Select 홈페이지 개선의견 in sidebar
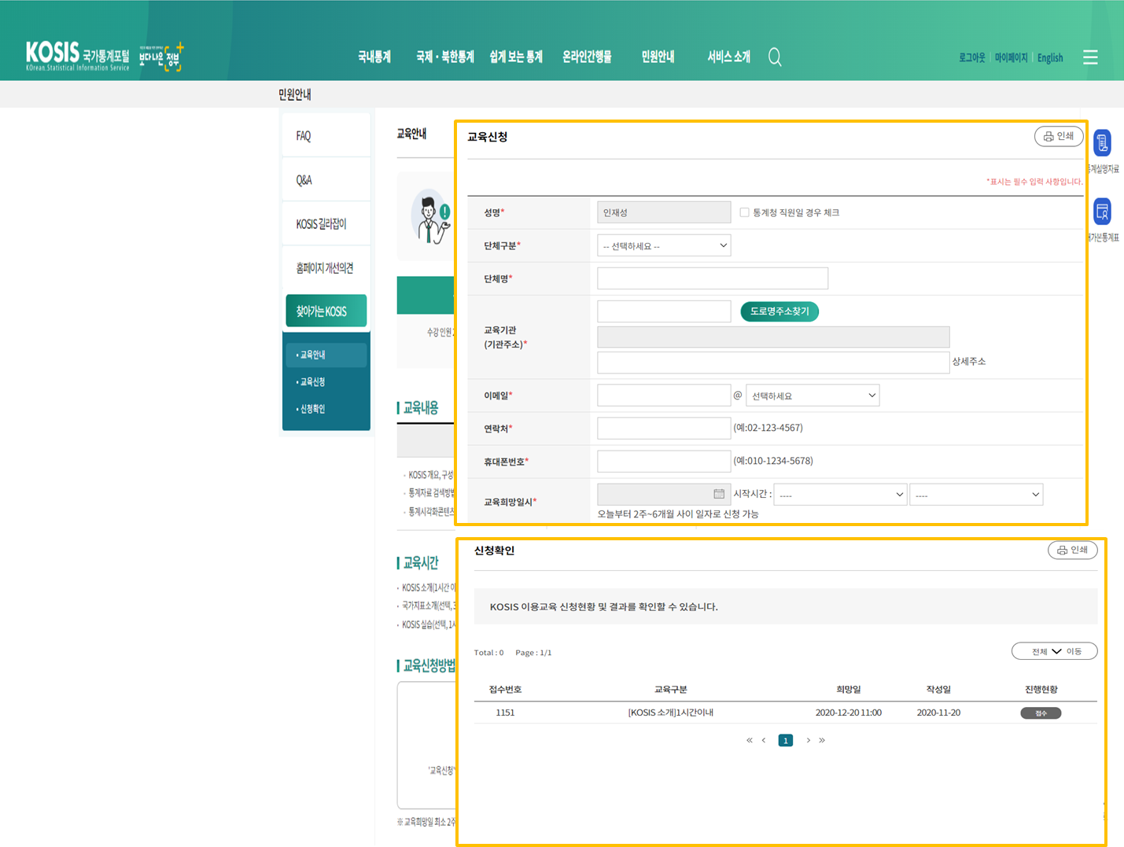This screenshot has height=847, width=1124. click(326, 267)
